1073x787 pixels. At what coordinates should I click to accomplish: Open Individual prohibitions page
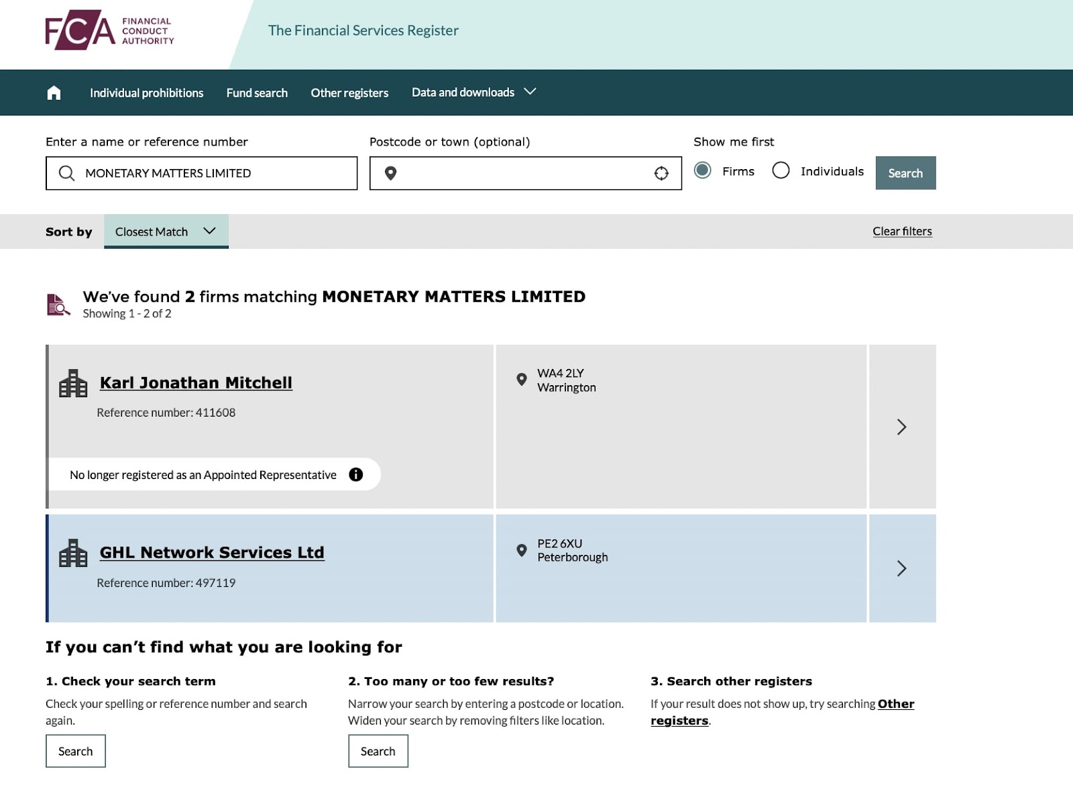coord(147,93)
